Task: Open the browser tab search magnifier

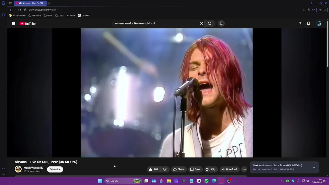Action: tap(311, 3)
